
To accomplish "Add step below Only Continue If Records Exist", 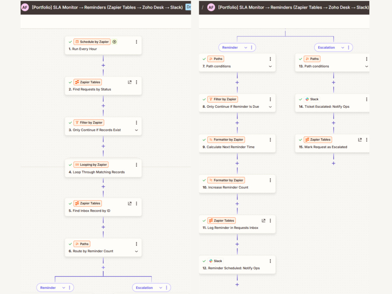I will (x=103, y=146).
